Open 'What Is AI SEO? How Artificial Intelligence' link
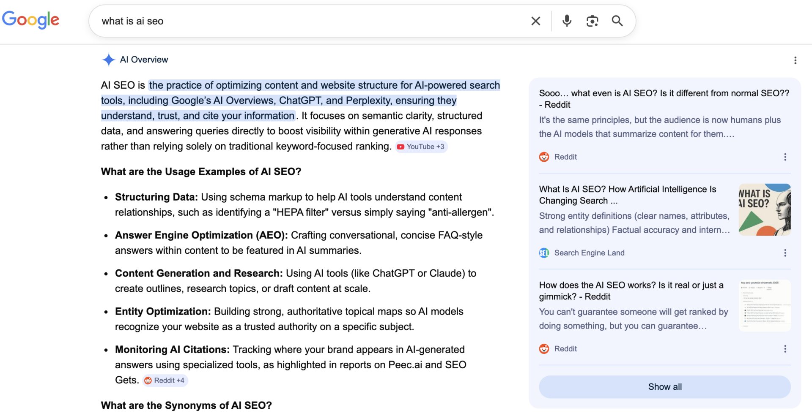 [628, 195]
